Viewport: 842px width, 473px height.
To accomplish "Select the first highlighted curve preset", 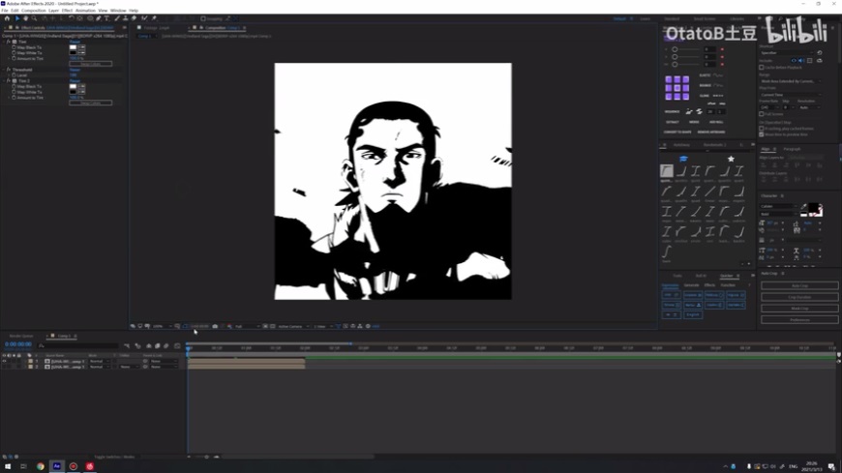I will [x=667, y=171].
